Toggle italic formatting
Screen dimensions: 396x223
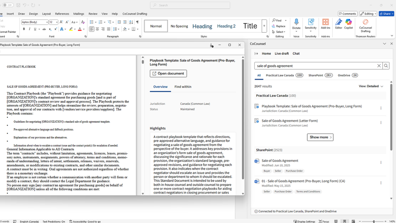point(29,29)
